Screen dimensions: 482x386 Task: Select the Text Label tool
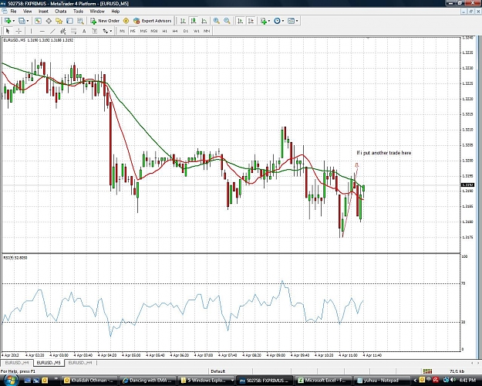pos(95,31)
